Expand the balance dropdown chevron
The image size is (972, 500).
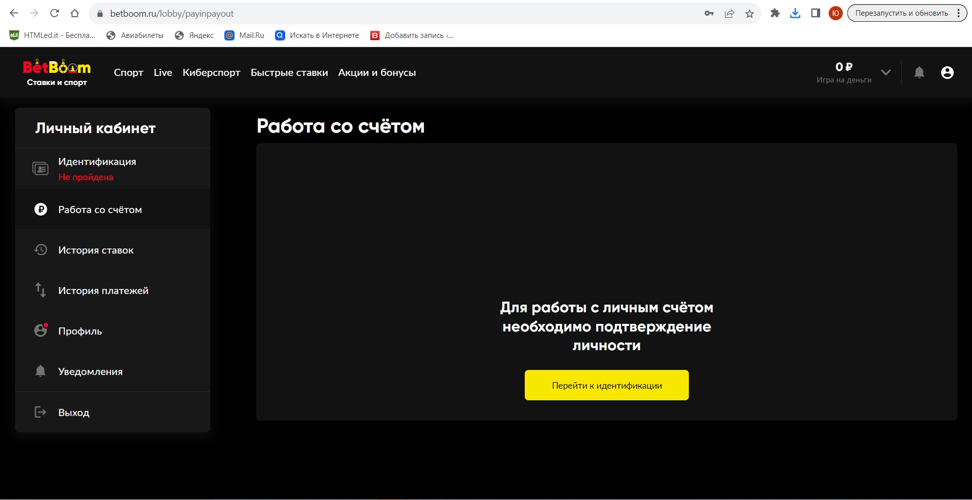click(x=885, y=72)
